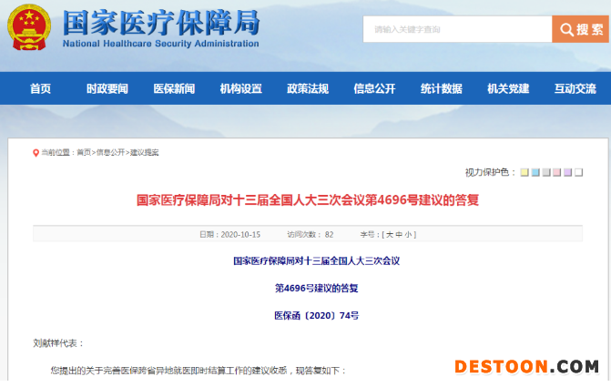Select the 机关党建 menu item

(x=508, y=88)
